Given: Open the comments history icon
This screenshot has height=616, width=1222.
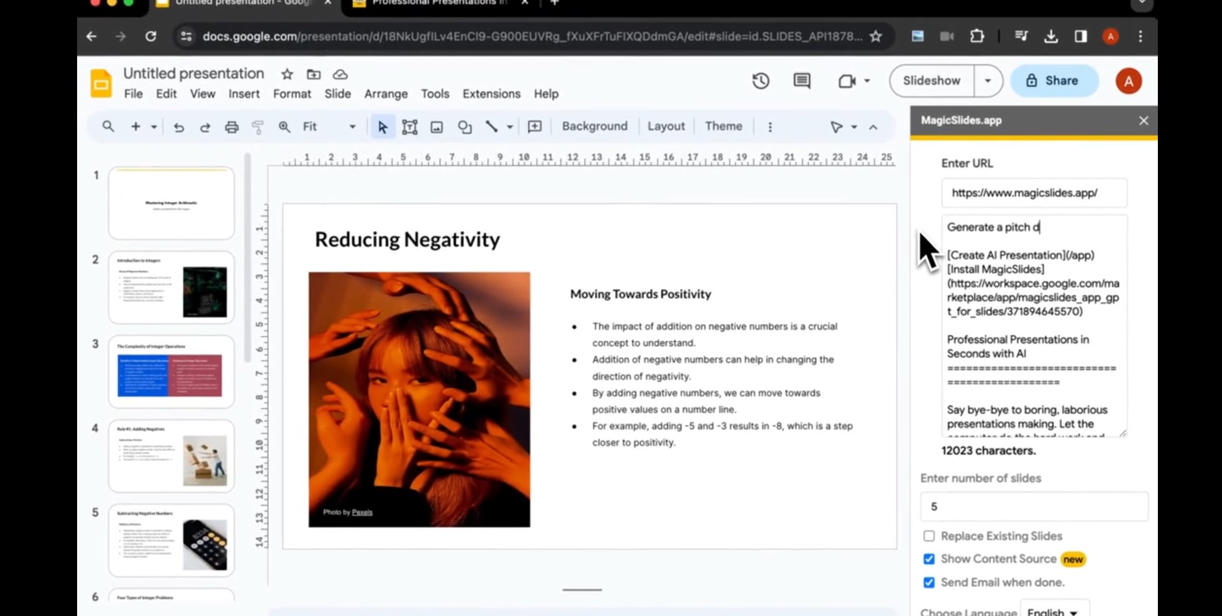Looking at the screenshot, I should (802, 81).
